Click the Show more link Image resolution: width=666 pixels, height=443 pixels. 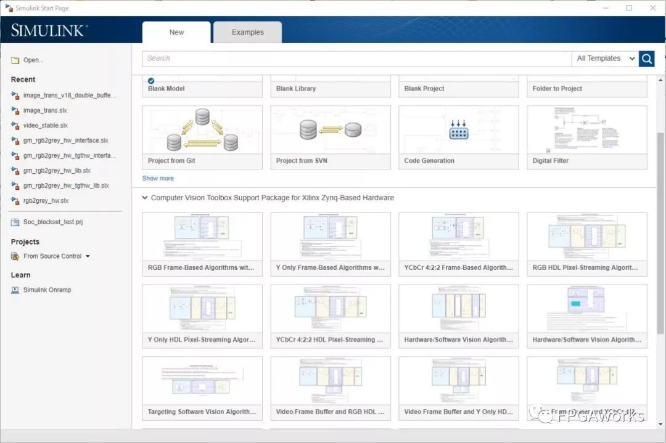158,179
